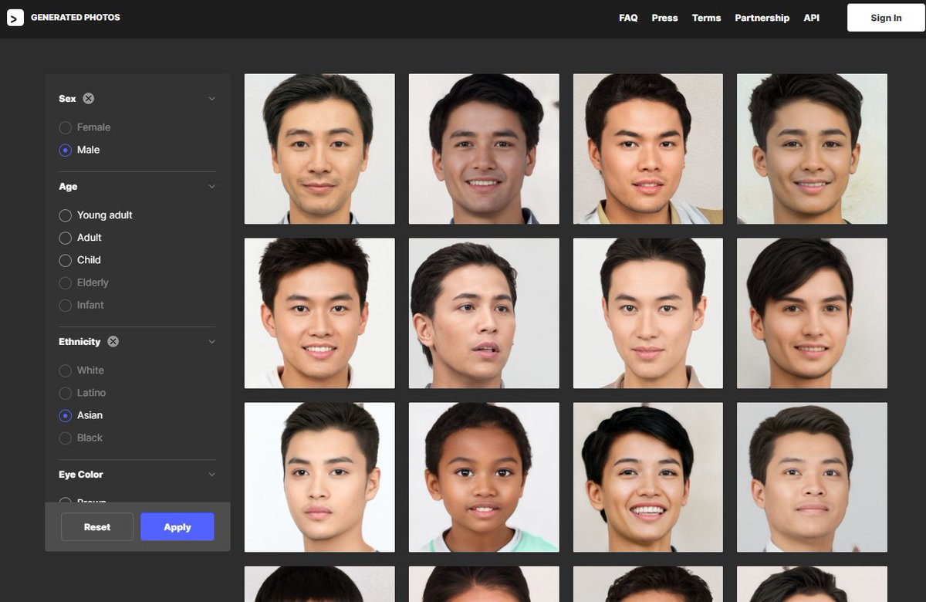
Task: Select the Black ethnicity option
Action: click(x=66, y=438)
